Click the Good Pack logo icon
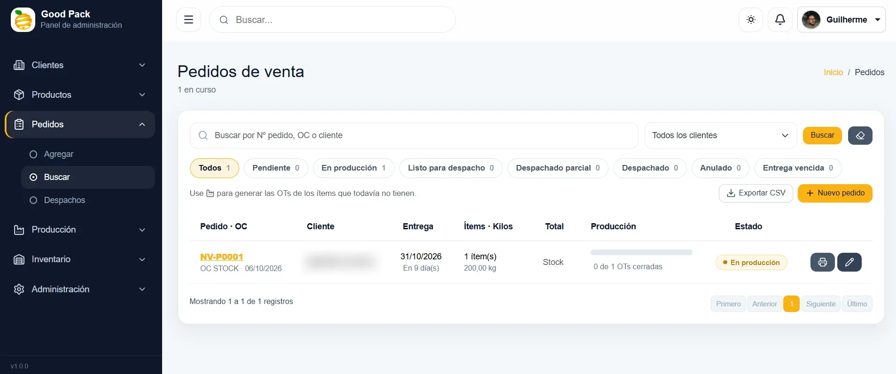 click(x=23, y=20)
